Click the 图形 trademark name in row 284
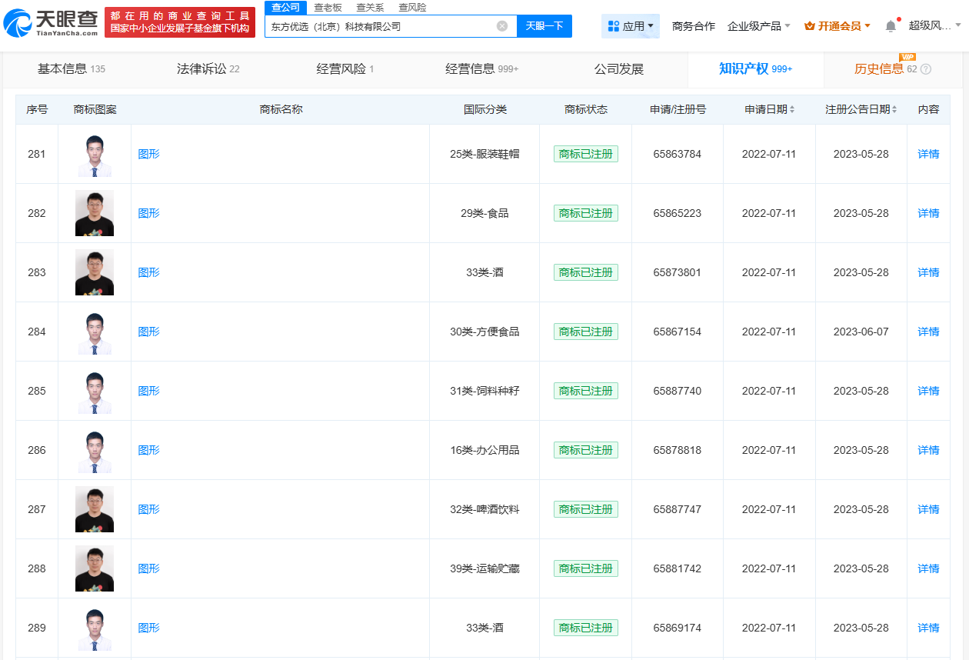Screen dimensions: 969x660 coord(148,332)
